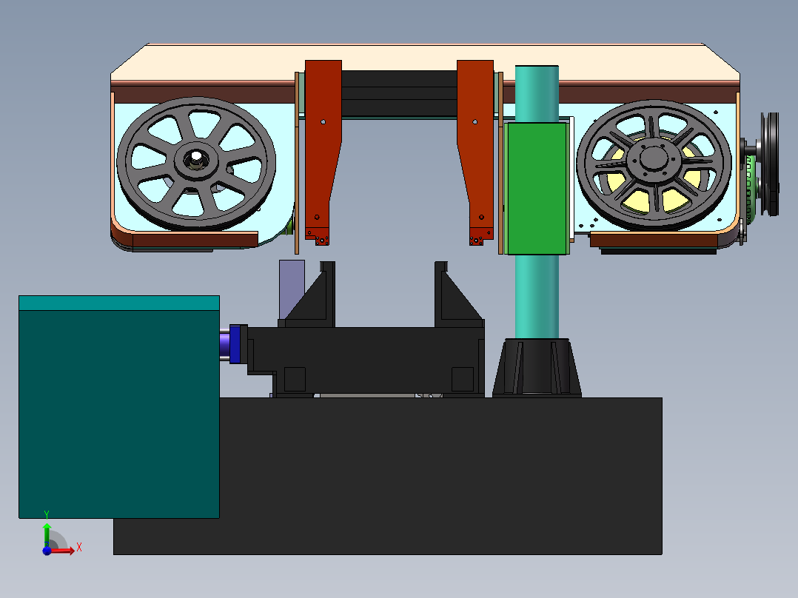Click the blue origin ball of triad
The width and height of the screenshot is (798, 598).
47,551
